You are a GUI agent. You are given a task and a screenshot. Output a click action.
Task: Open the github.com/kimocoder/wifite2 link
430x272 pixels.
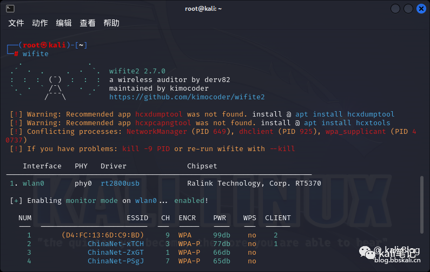pyautogui.click(x=187, y=97)
